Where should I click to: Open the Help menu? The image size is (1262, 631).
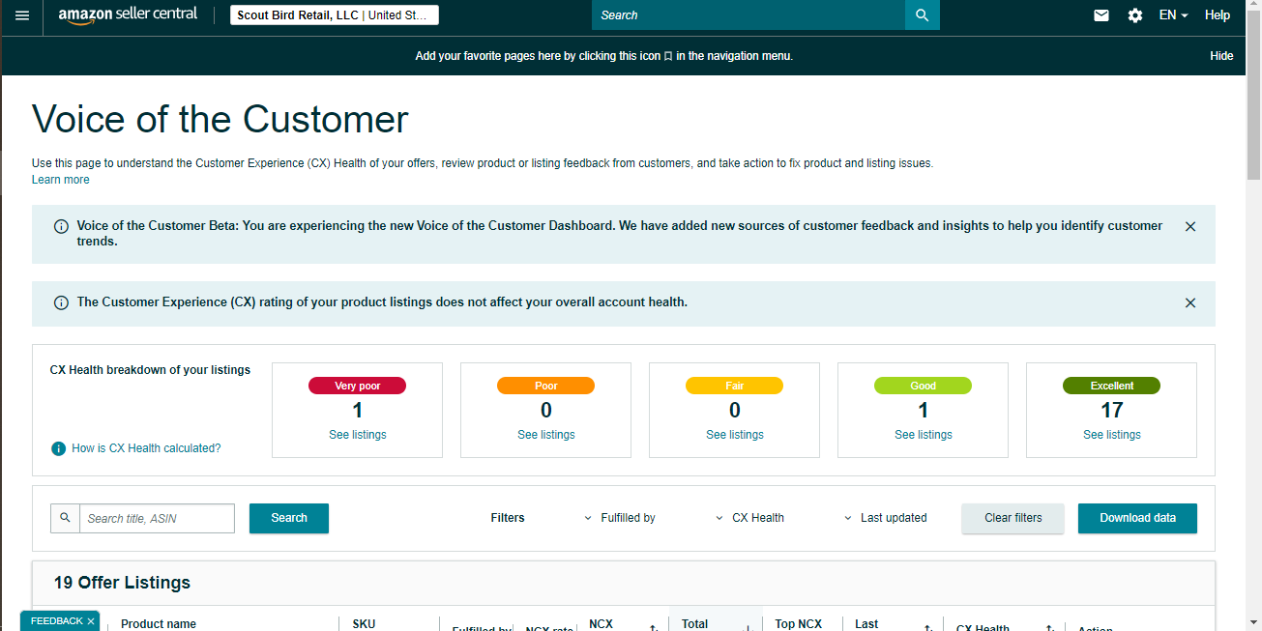[x=1218, y=15]
